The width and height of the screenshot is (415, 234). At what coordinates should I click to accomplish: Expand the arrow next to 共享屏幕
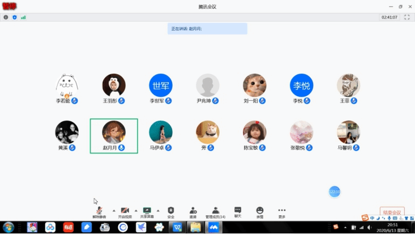[158, 210]
